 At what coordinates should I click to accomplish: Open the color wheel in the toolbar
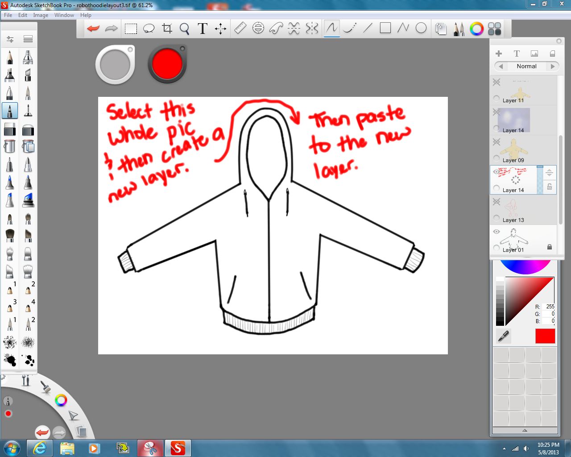pyautogui.click(x=477, y=29)
